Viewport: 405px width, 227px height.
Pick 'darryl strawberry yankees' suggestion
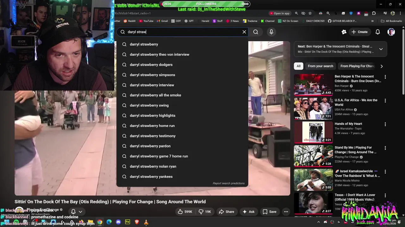coord(182,177)
